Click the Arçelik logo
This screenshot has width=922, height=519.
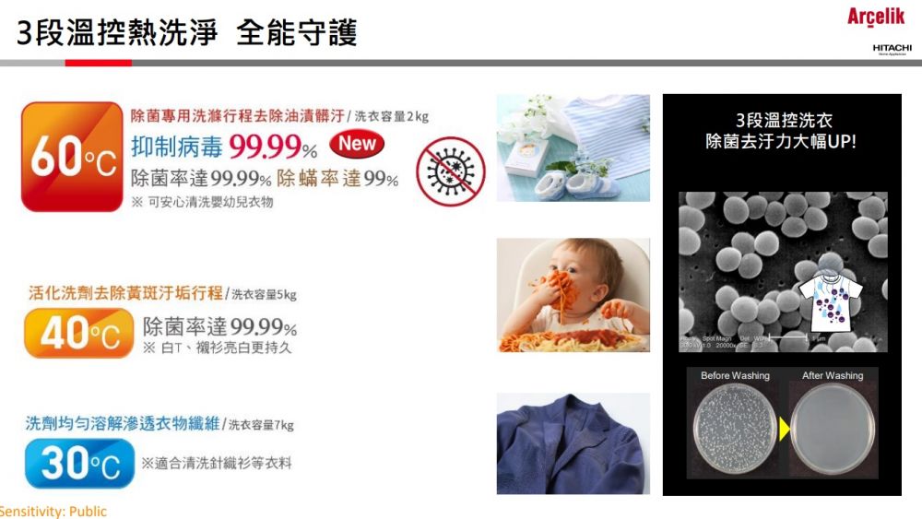tap(876, 17)
